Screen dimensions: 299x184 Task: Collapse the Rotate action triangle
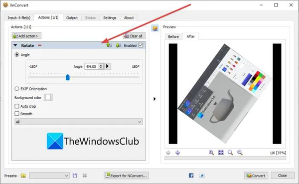click(15, 45)
